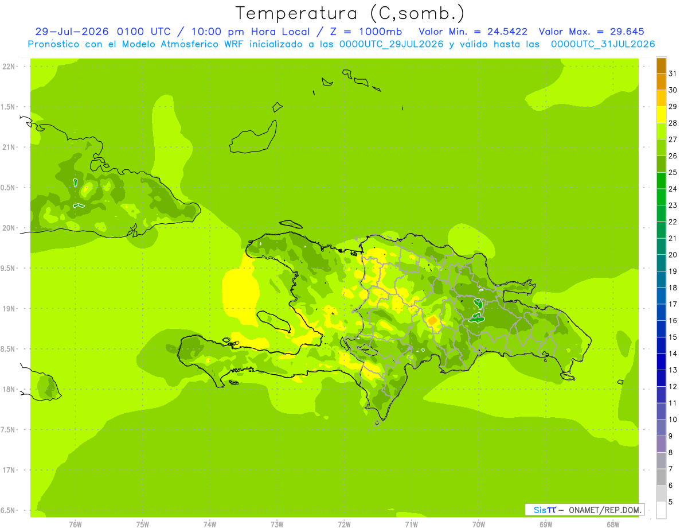
Task: Click legend color band between 30 and 31
Action: (x=661, y=82)
